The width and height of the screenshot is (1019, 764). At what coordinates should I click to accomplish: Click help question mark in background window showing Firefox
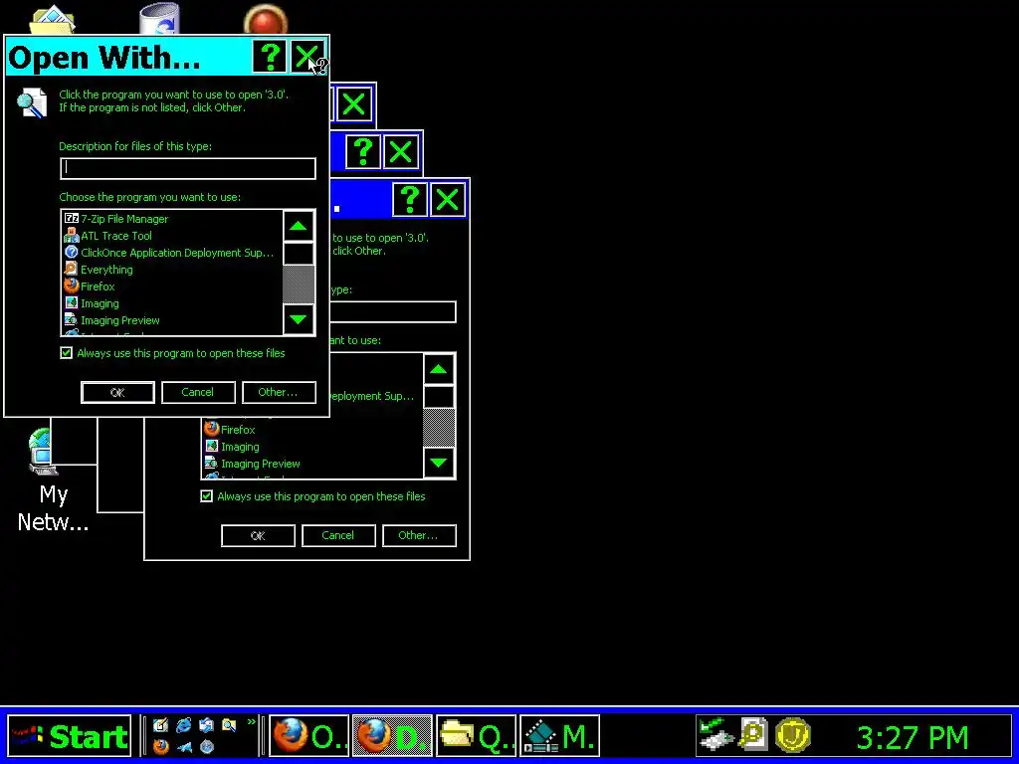[x=409, y=199]
